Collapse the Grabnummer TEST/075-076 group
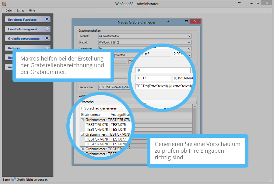 [x=83, y=120]
